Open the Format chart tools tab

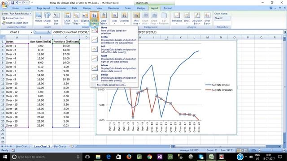pos(168,8)
